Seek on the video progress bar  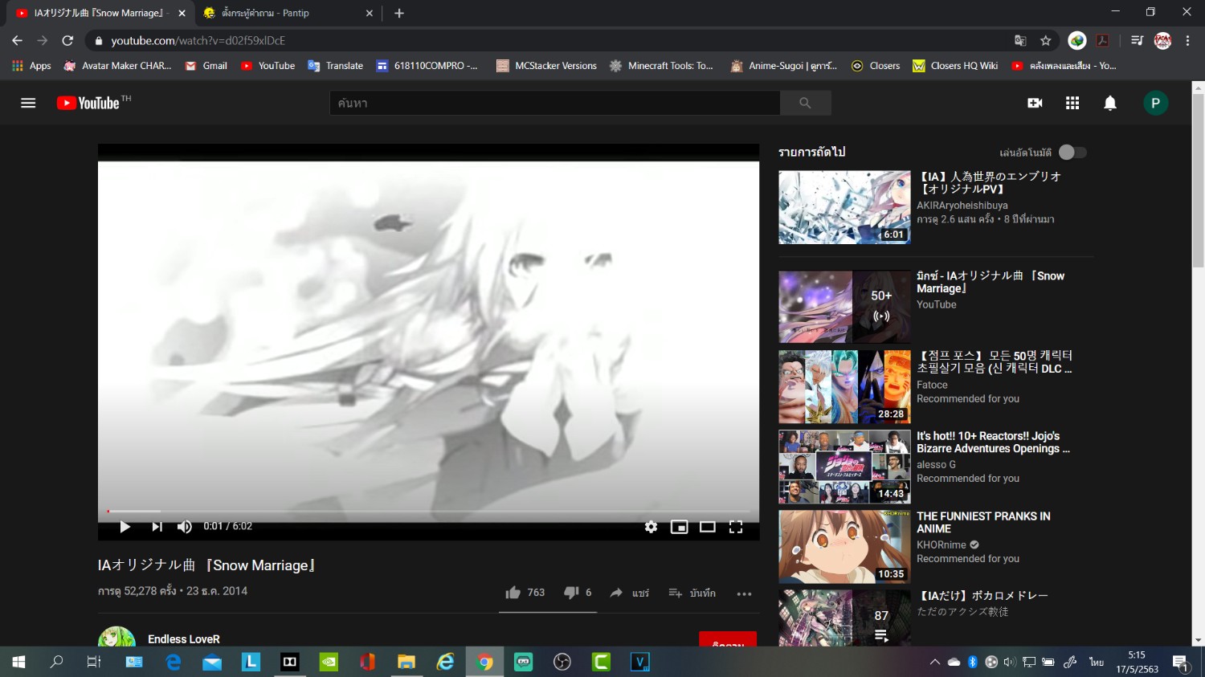tap(428, 511)
